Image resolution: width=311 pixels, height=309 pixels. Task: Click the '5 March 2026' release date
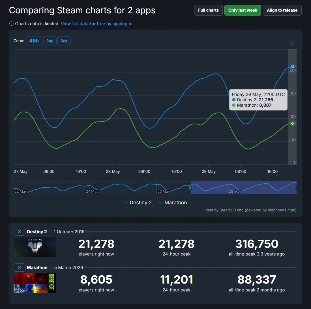click(x=69, y=268)
